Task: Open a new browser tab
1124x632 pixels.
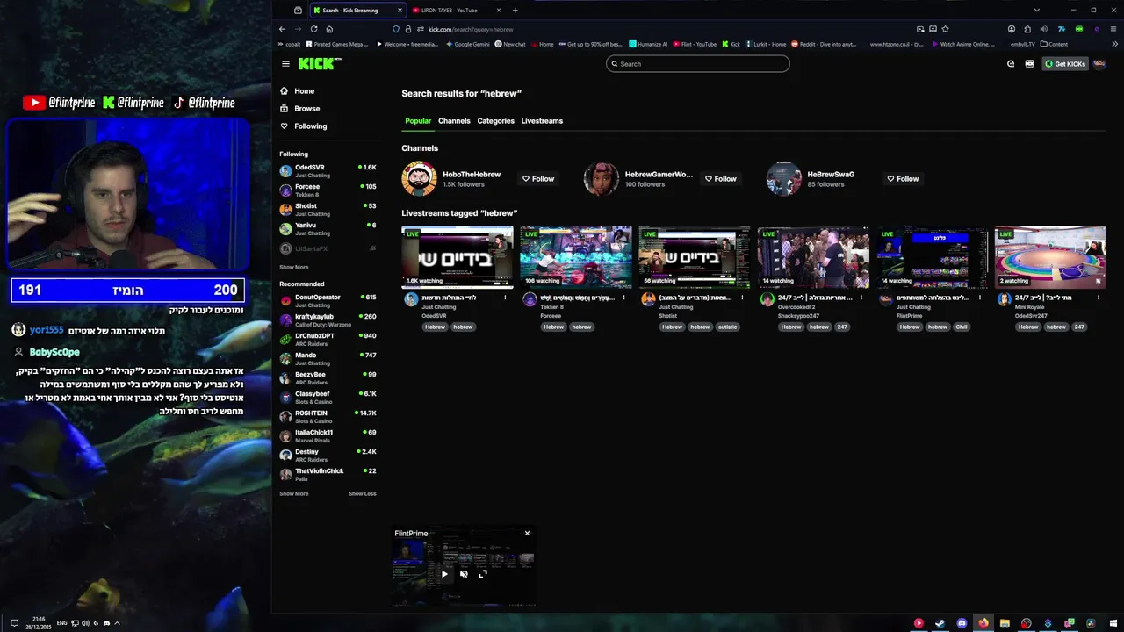Action: pyautogui.click(x=515, y=11)
